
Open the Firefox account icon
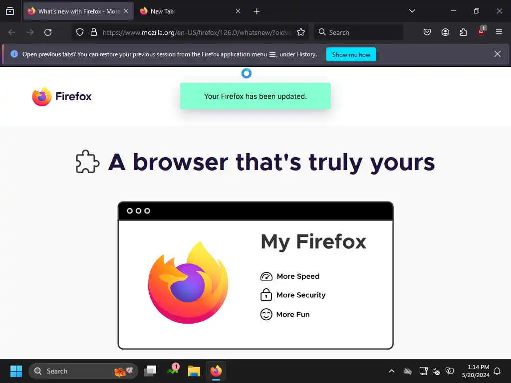tap(445, 32)
